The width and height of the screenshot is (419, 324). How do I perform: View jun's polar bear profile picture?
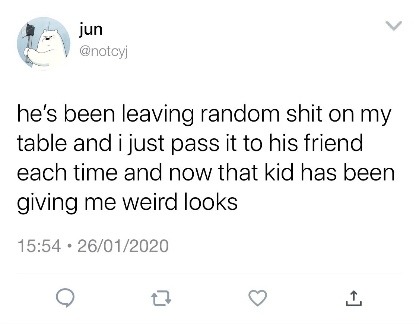point(44,44)
